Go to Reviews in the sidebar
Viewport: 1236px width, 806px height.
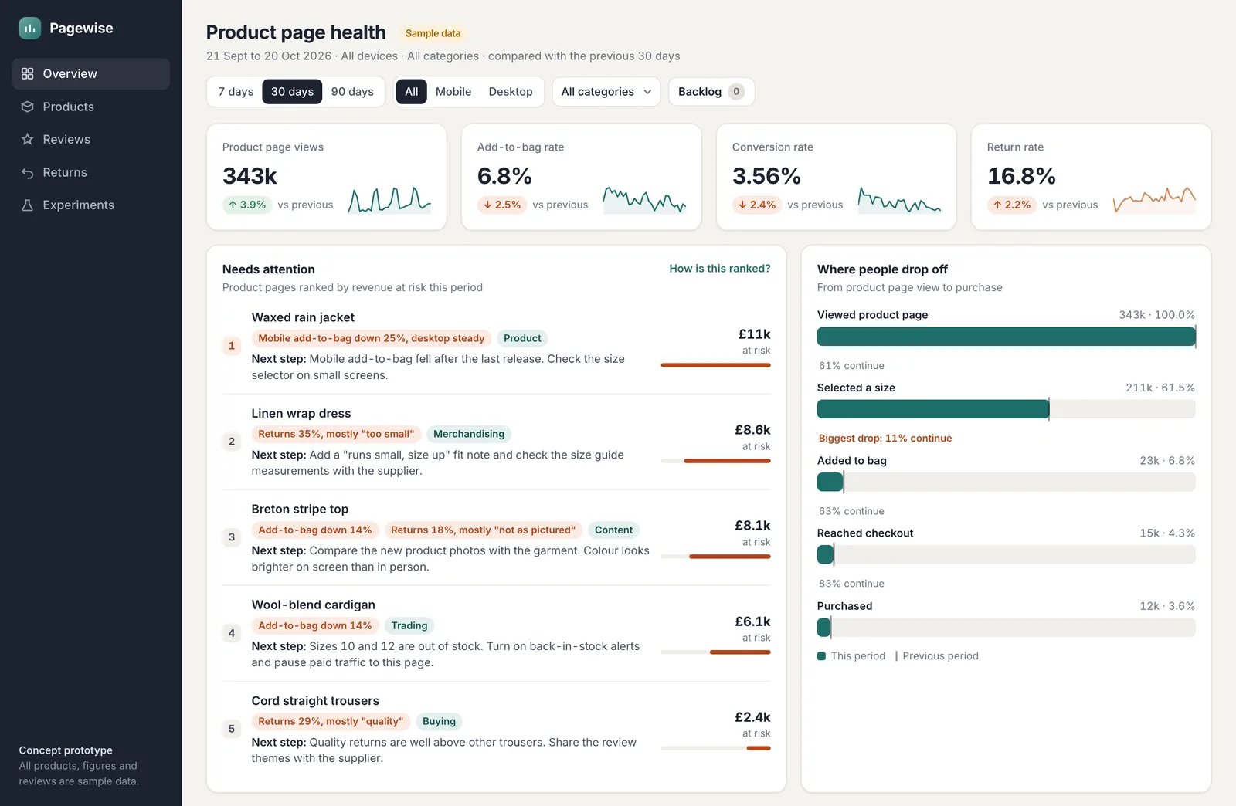click(91, 140)
